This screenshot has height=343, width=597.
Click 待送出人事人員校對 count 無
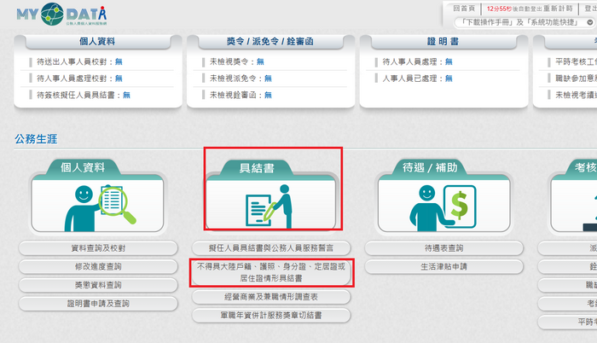[x=119, y=61]
